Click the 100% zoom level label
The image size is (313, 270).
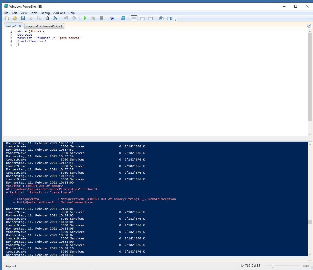pos(306,266)
